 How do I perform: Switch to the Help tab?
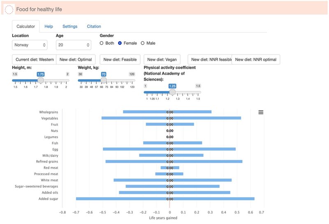coord(49,26)
